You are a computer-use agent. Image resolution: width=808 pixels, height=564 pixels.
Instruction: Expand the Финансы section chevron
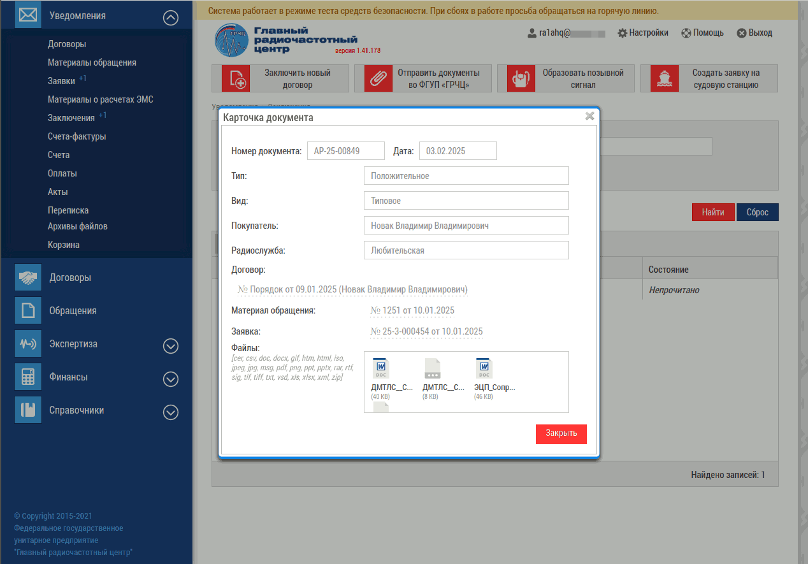(171, 379)
